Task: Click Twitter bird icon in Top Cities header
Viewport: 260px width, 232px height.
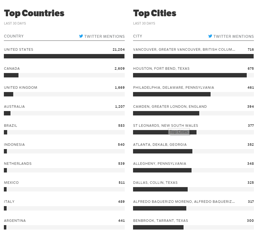Action: coord(210,36)
